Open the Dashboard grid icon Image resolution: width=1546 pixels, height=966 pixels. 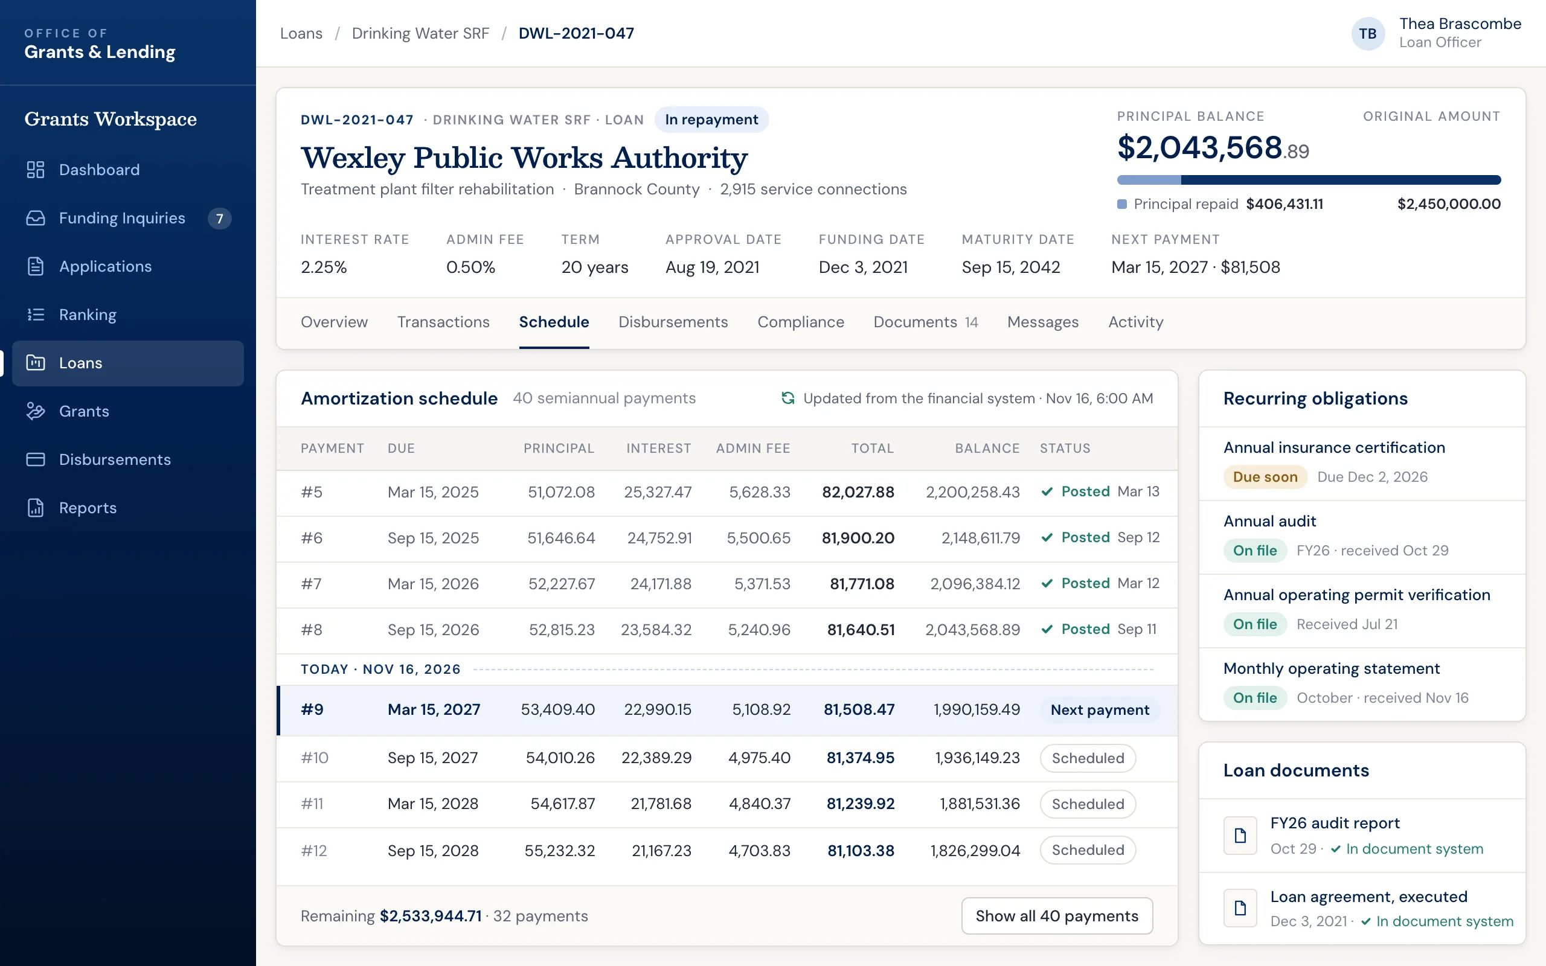coord(35,169)
